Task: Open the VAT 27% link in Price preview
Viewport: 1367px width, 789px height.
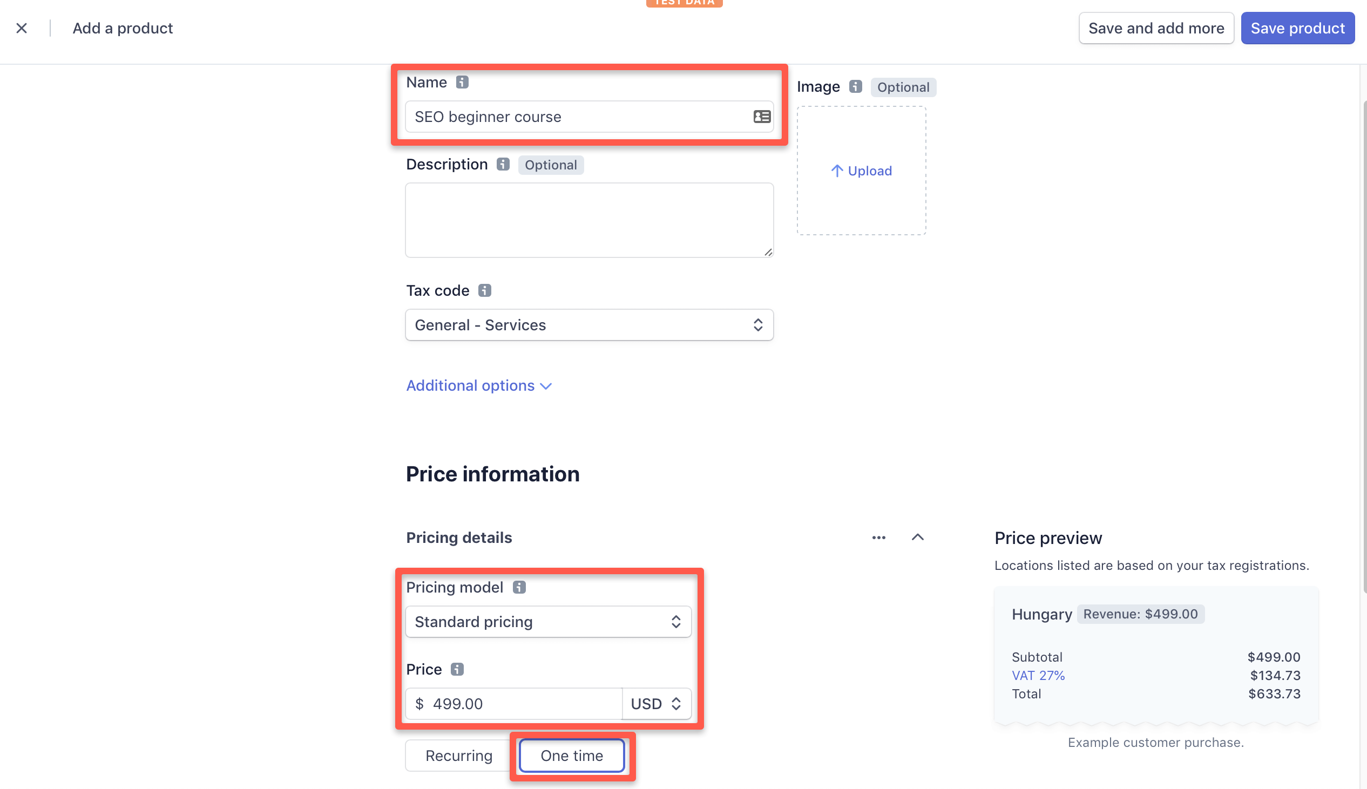Action: point(1038,675)
